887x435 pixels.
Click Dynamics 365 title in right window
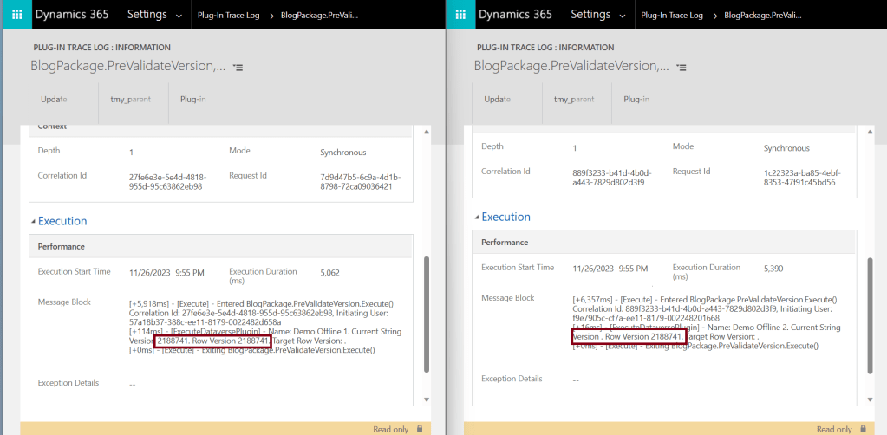pyautogui.click(x=515, y=14)
